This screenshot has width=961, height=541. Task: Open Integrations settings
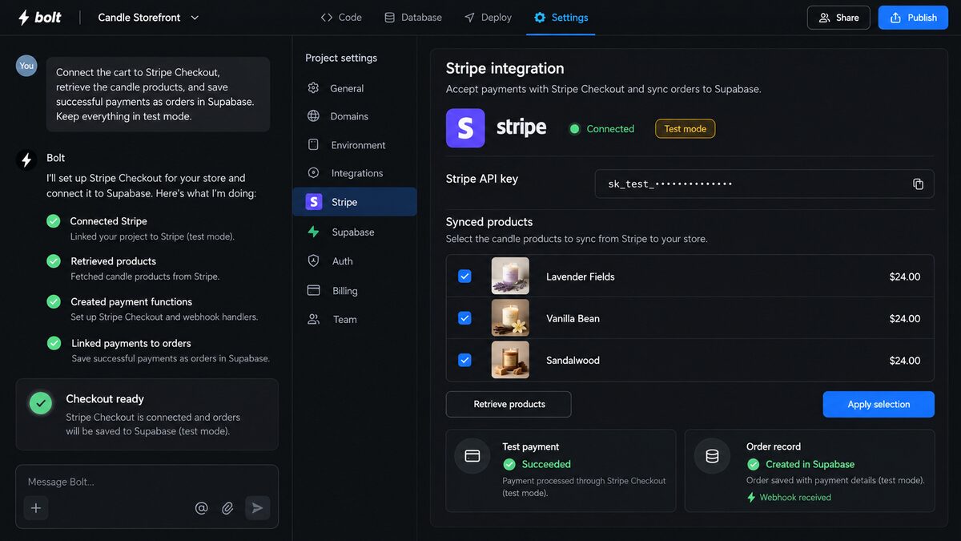click(x=355, y=173)
